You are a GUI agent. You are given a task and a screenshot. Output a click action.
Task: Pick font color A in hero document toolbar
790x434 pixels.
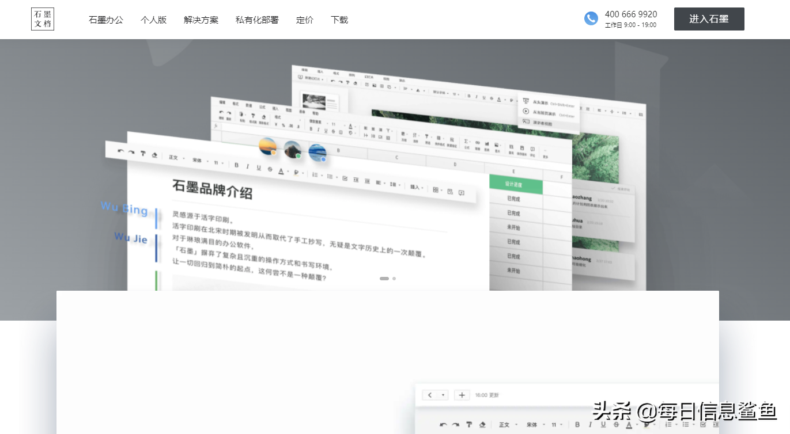[x=281, y=171]
